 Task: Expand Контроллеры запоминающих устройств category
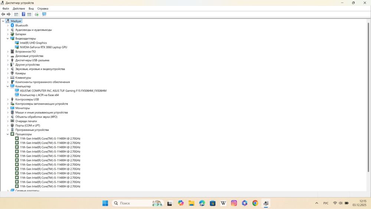[x=7, y=104]
